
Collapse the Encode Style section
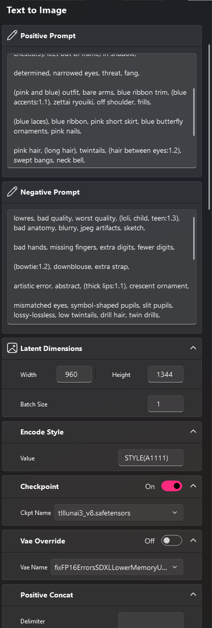click(193, 432)
